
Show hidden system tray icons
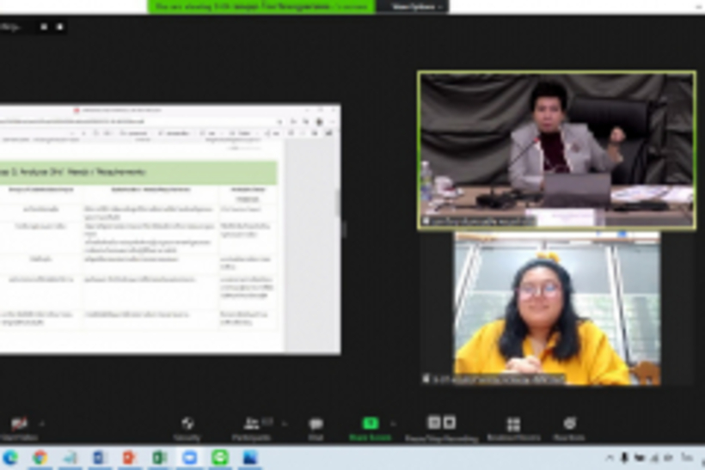[x=610, y=458]
